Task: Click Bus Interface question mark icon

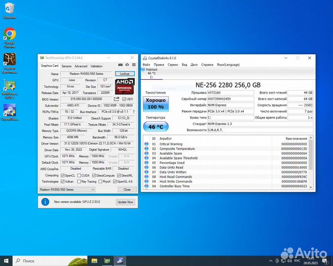Action: pos(134,112)
